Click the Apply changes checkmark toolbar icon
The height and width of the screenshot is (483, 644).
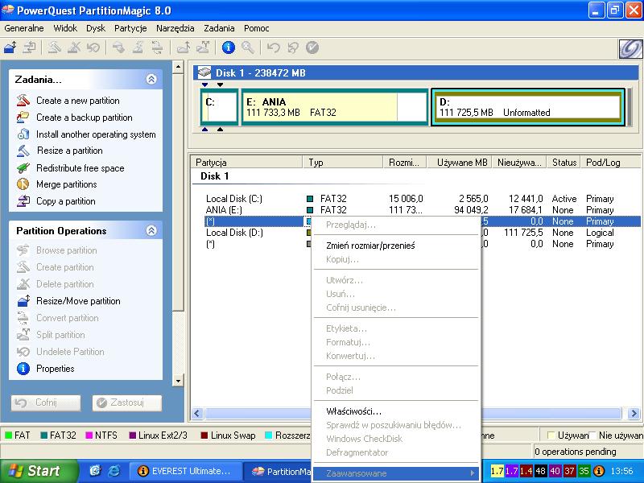[x=312, y=47]
